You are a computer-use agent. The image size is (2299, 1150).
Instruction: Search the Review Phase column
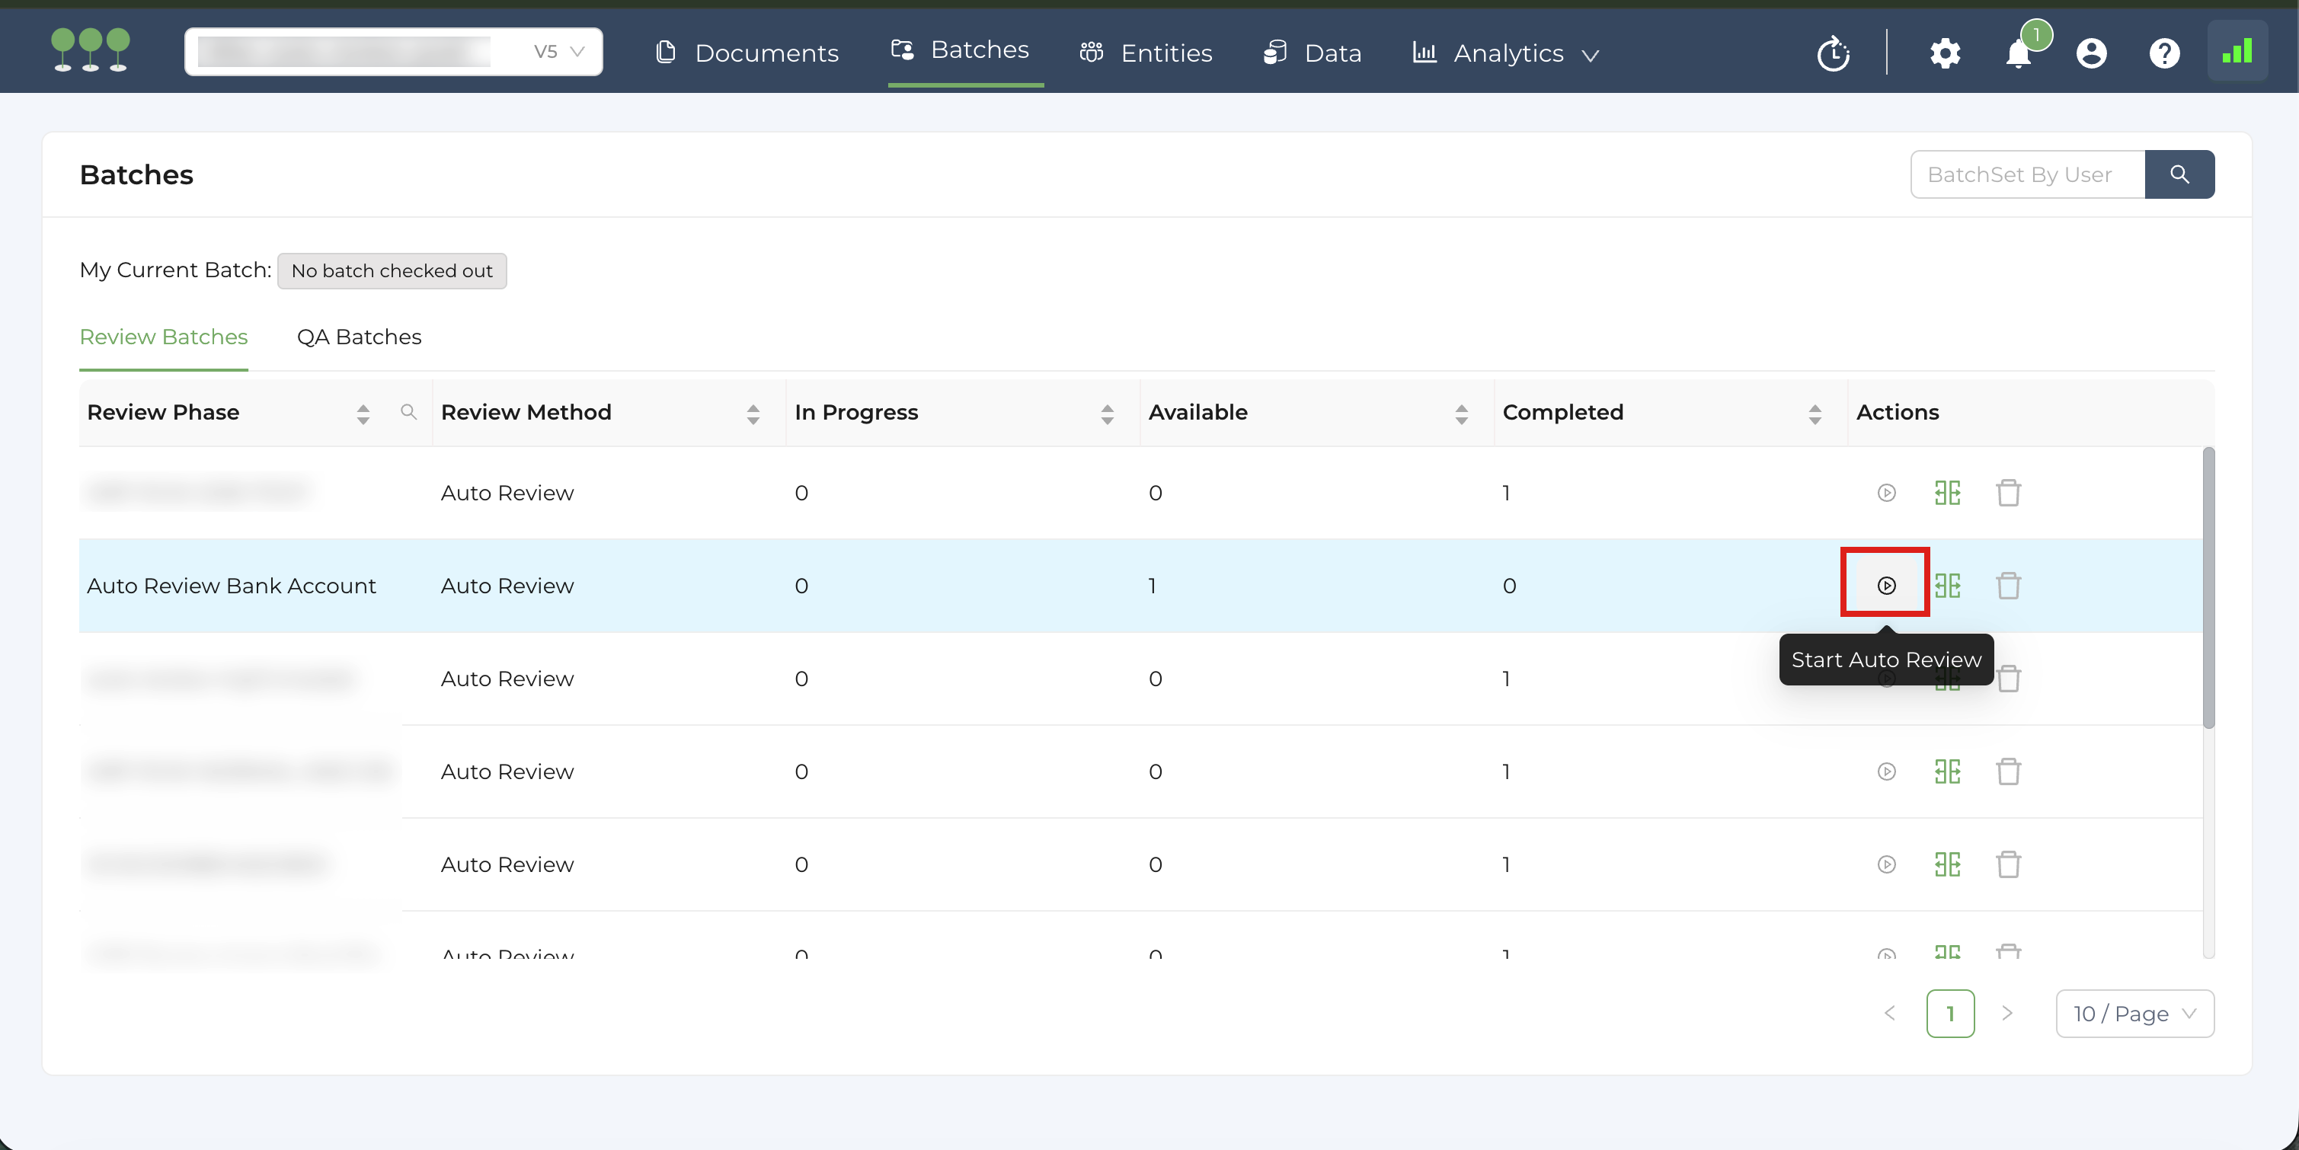409,412
